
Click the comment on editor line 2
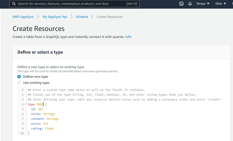tap(112, 95)
